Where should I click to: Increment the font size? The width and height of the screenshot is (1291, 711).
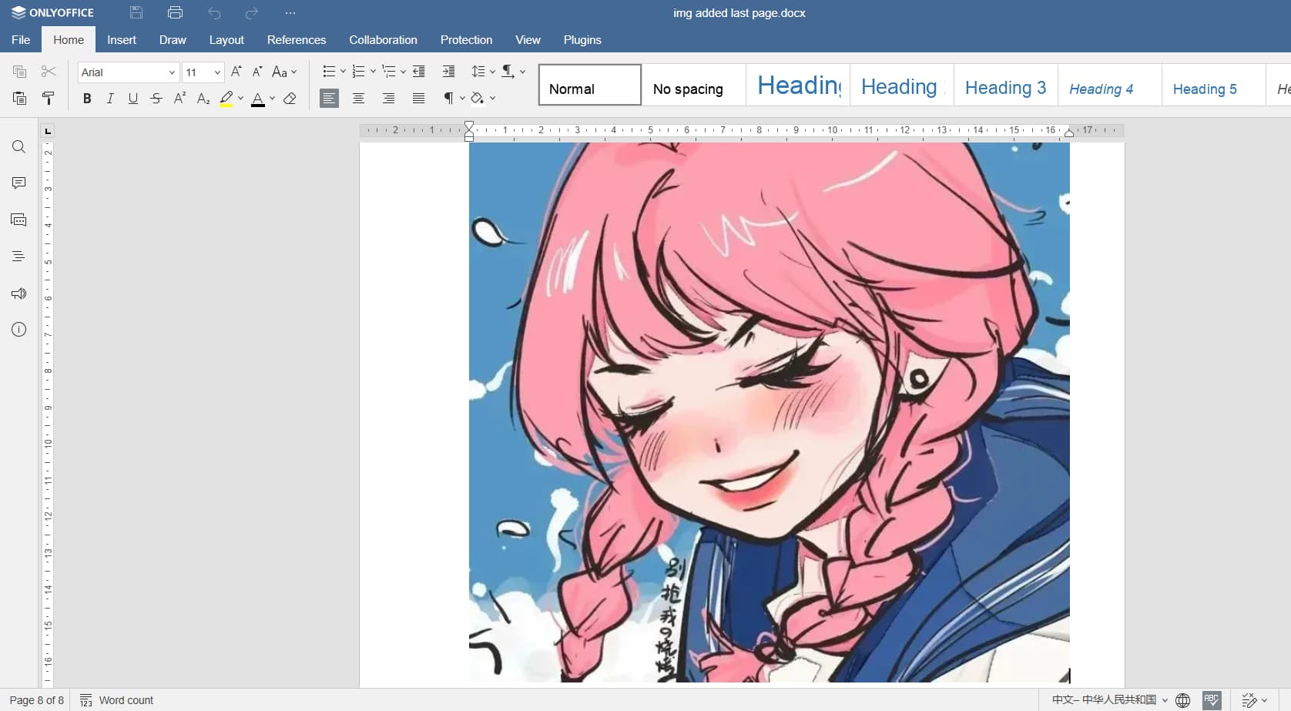pos(236,72)
